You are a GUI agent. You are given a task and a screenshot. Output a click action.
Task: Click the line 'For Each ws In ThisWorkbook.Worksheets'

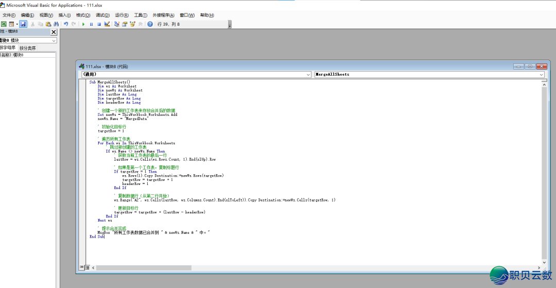click(x=136, y=143)
